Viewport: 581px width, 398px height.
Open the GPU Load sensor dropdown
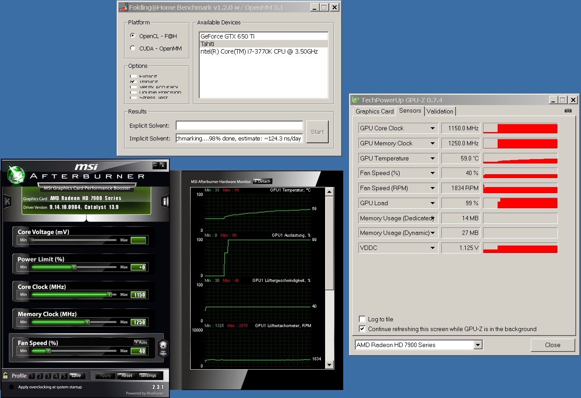point(433,203)
